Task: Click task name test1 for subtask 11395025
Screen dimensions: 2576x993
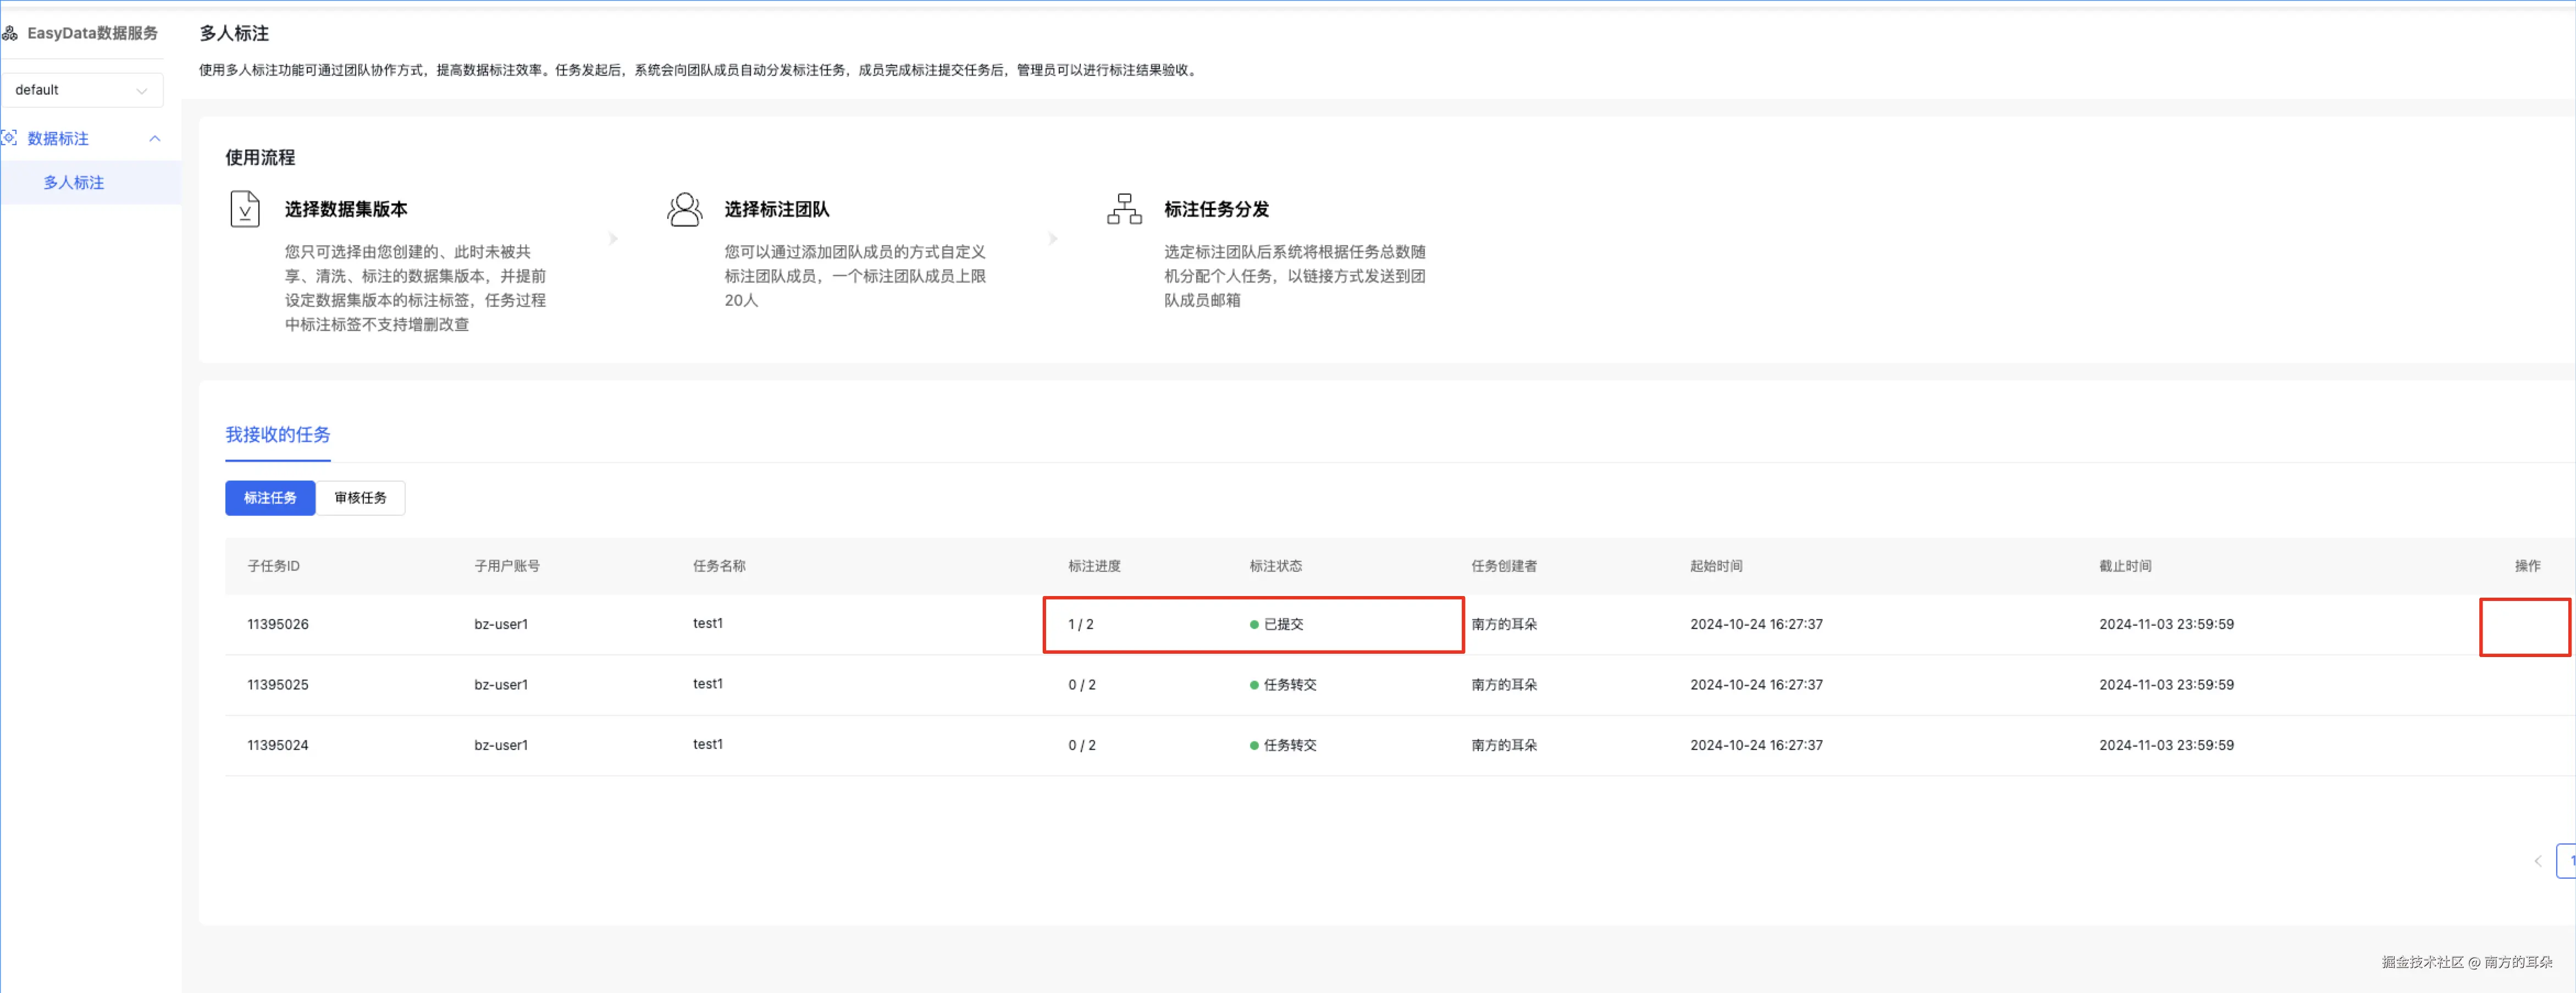Action: click(x=708, y=684)
